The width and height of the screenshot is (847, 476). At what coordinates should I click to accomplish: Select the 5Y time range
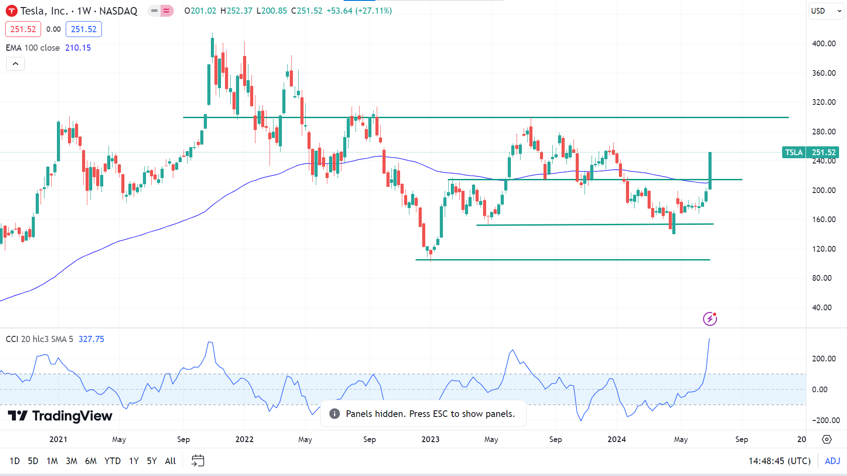pos(152,461)
